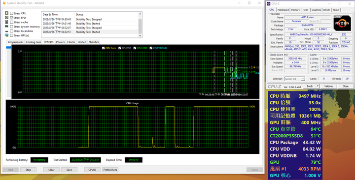Enable the Stress CPU checkbox
Image resolution: width=355 pixels, height=180 pixels.
11,13
